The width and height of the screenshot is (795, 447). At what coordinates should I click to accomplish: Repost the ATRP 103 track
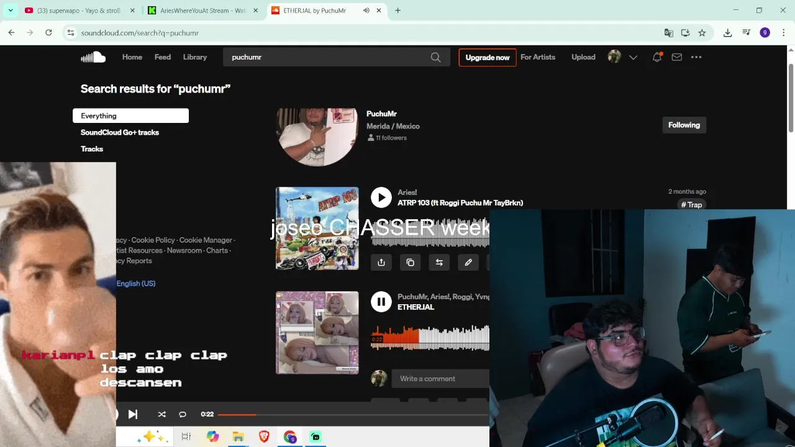tap(439, 263)
